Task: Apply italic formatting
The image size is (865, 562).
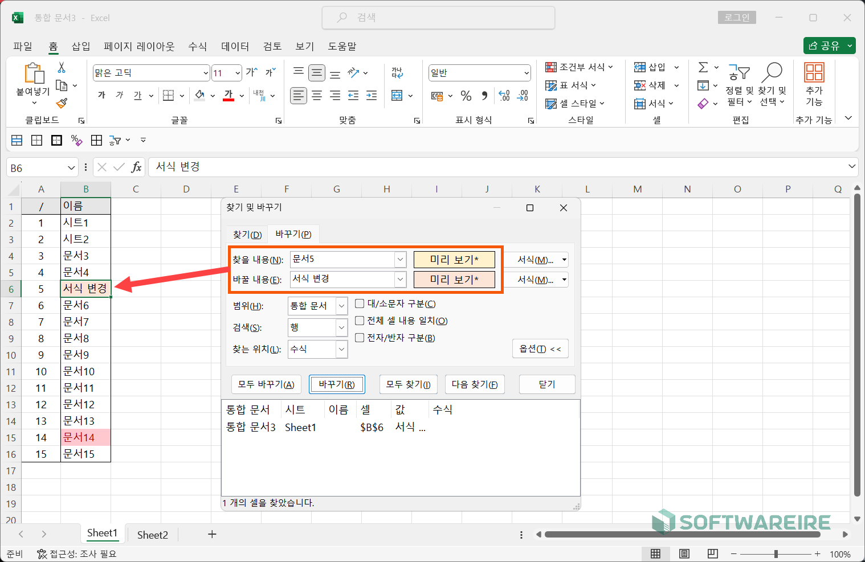Action: point(119,95)
